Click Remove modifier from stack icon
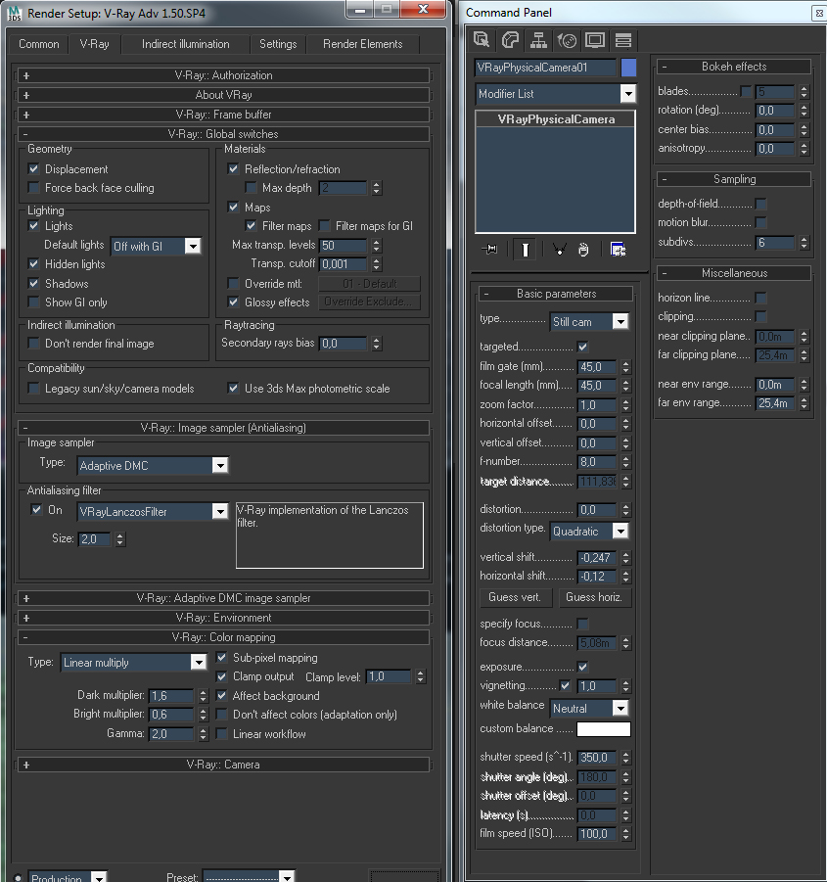 pyautogui.click(x=583, y=250)
